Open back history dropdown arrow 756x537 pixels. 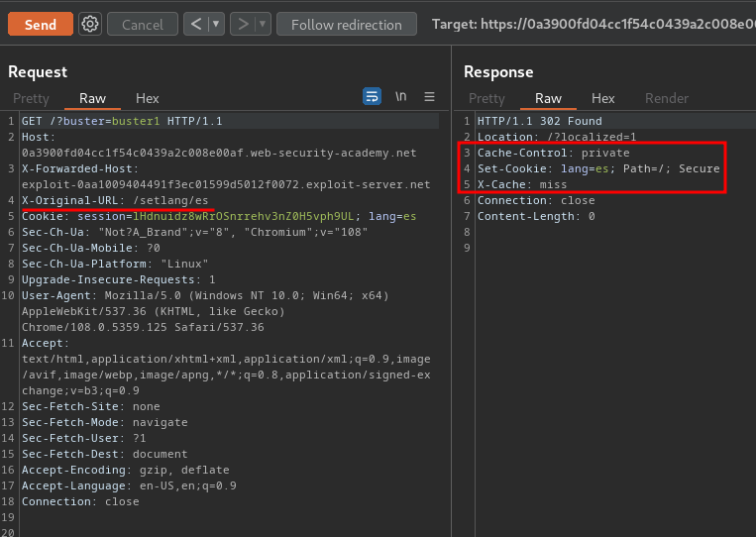[216, 24]
